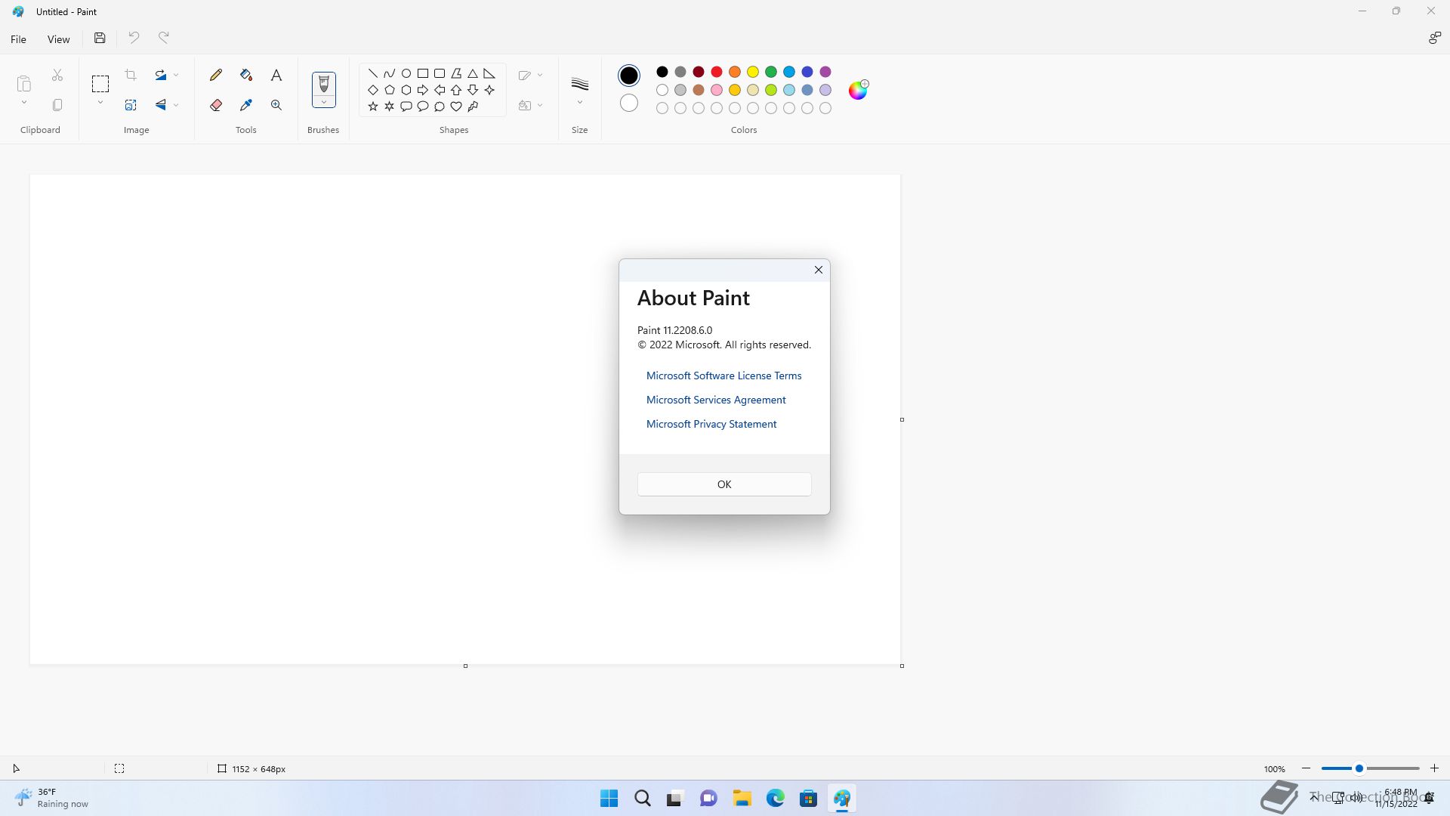Image resolution: width=1450 pixels, height=816 pixels.
Task: Select Color 1 black swatch
Action: pyautogui.click(x=628, y=75)
